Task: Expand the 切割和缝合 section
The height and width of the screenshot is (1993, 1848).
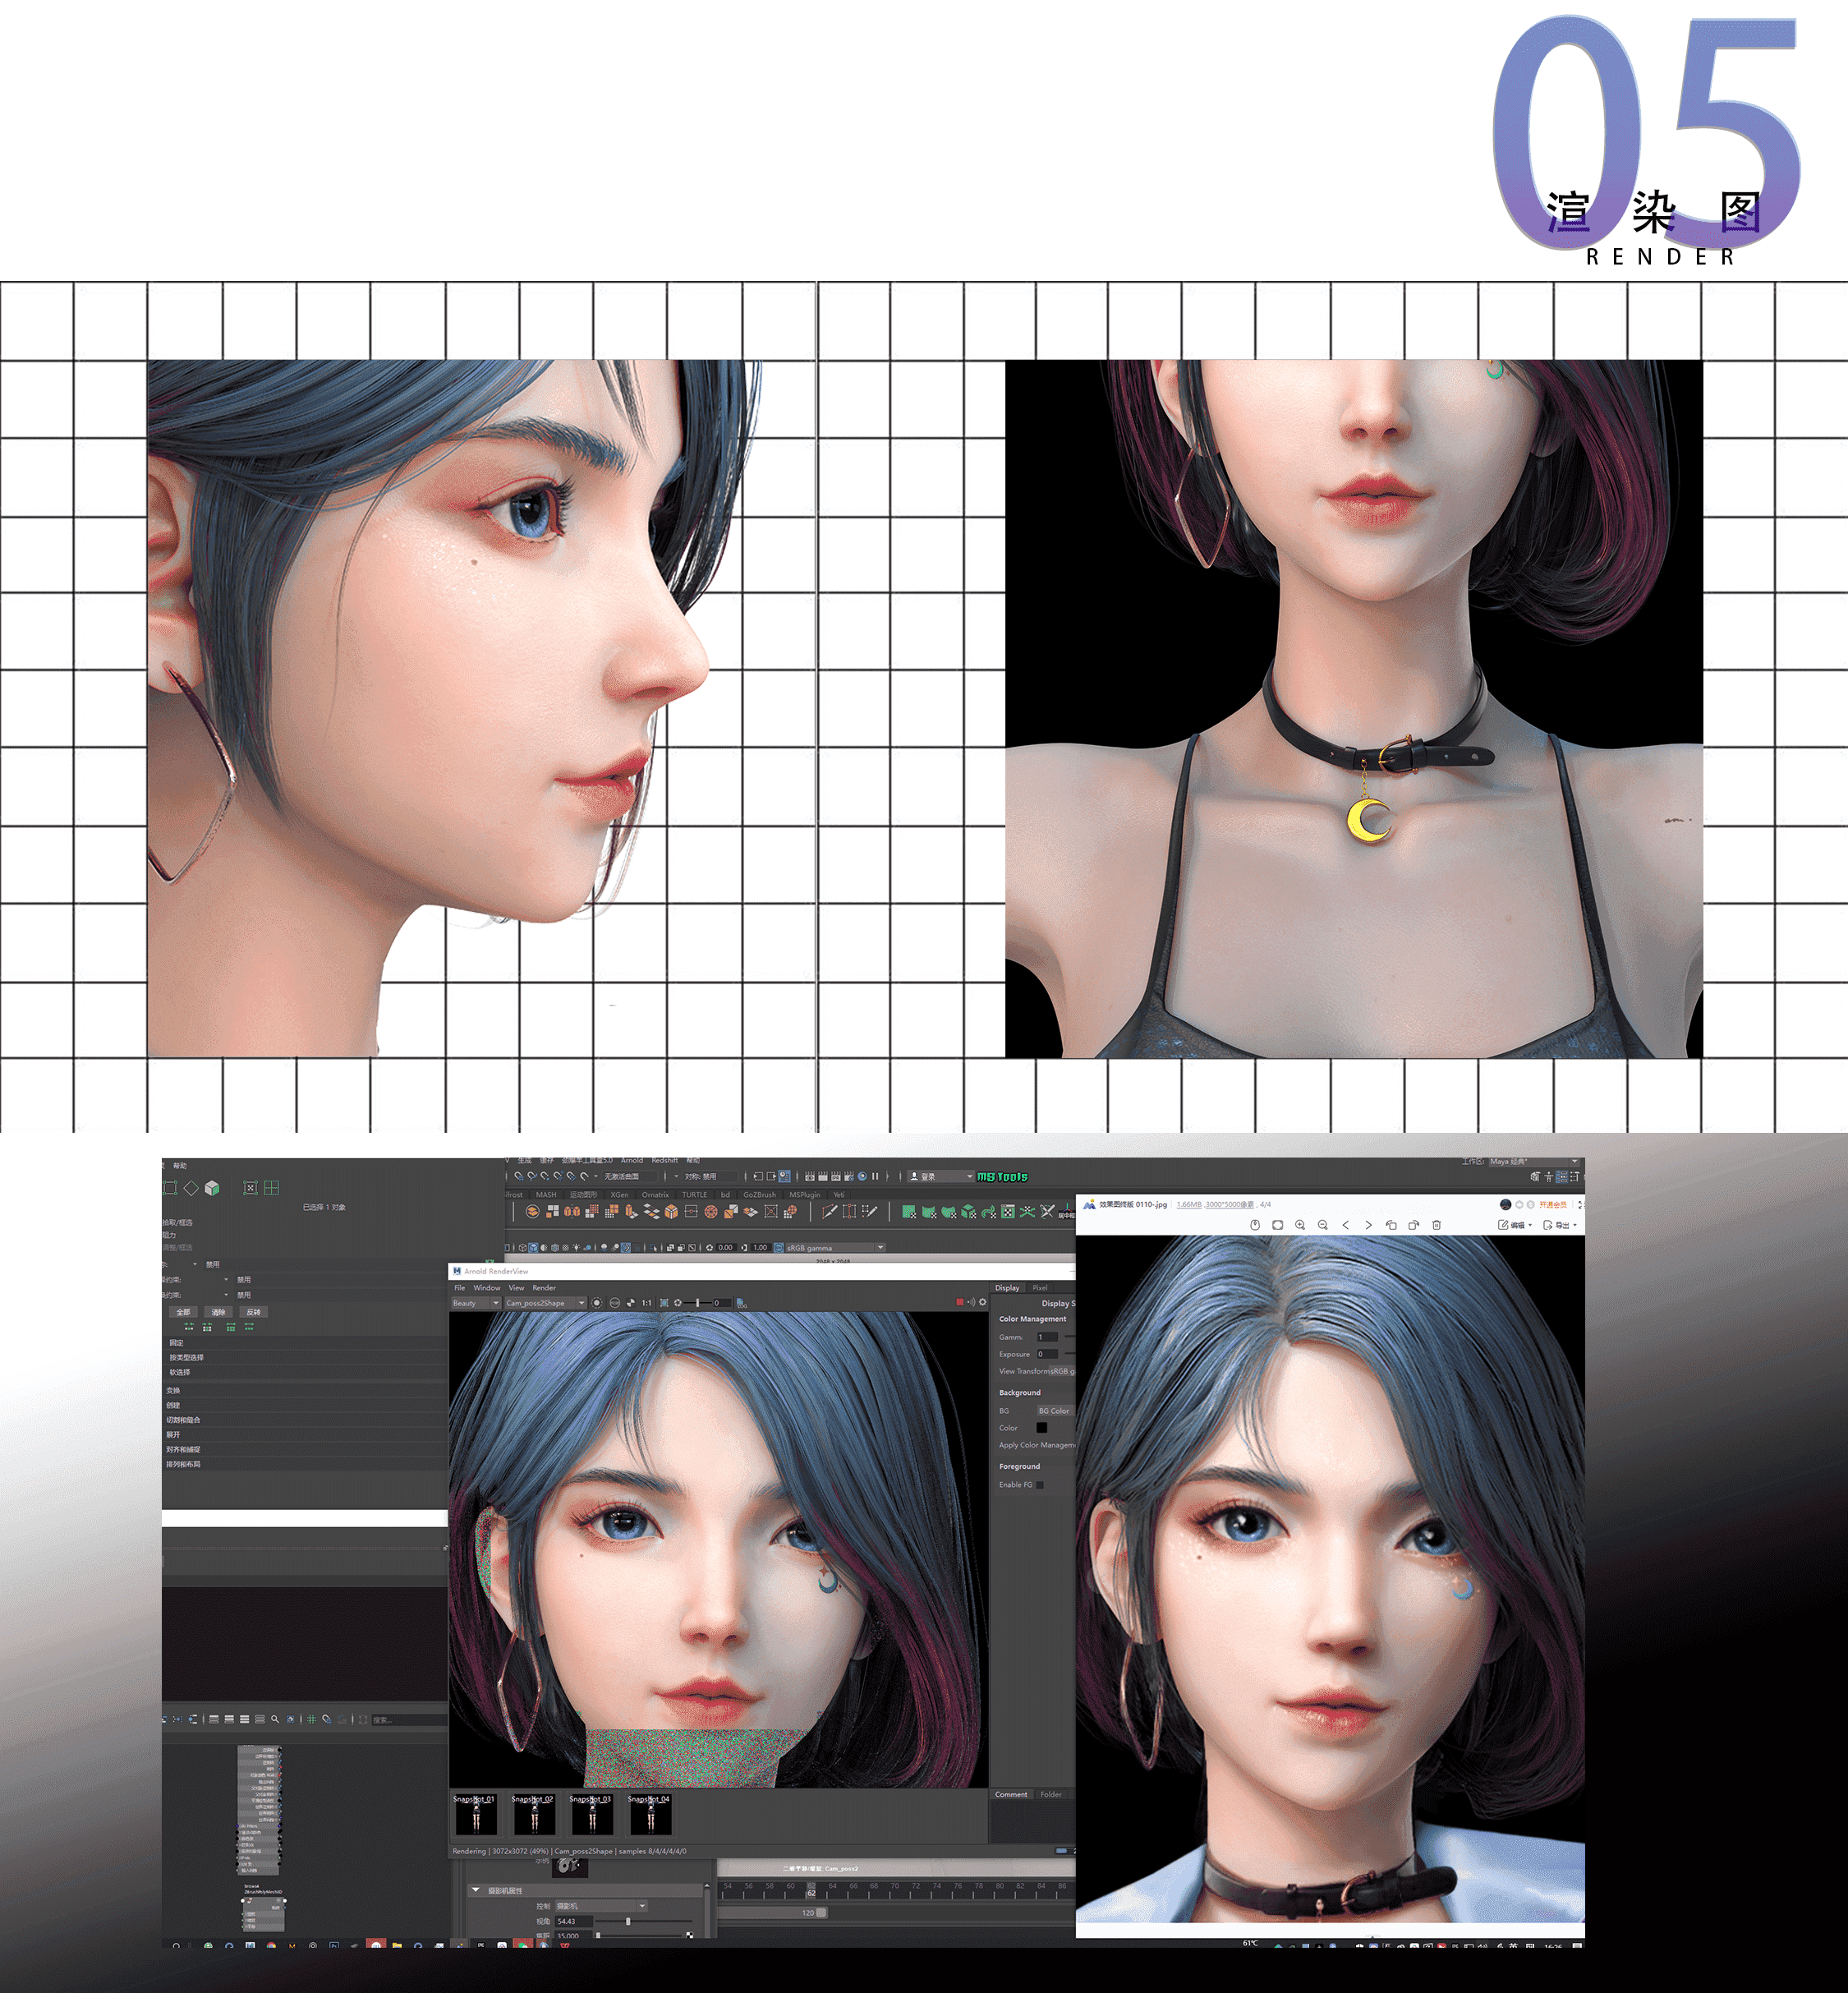Action: 304,1420
